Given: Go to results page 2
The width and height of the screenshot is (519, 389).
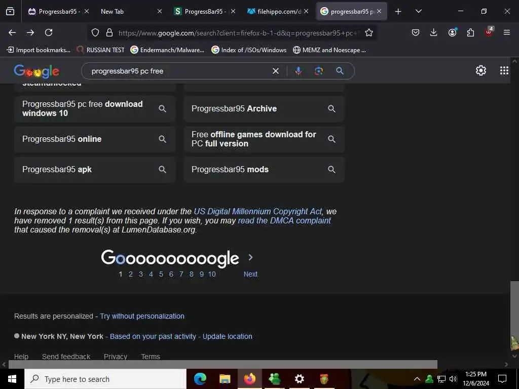Looking at the screenshot, I should tap(131, 274).
